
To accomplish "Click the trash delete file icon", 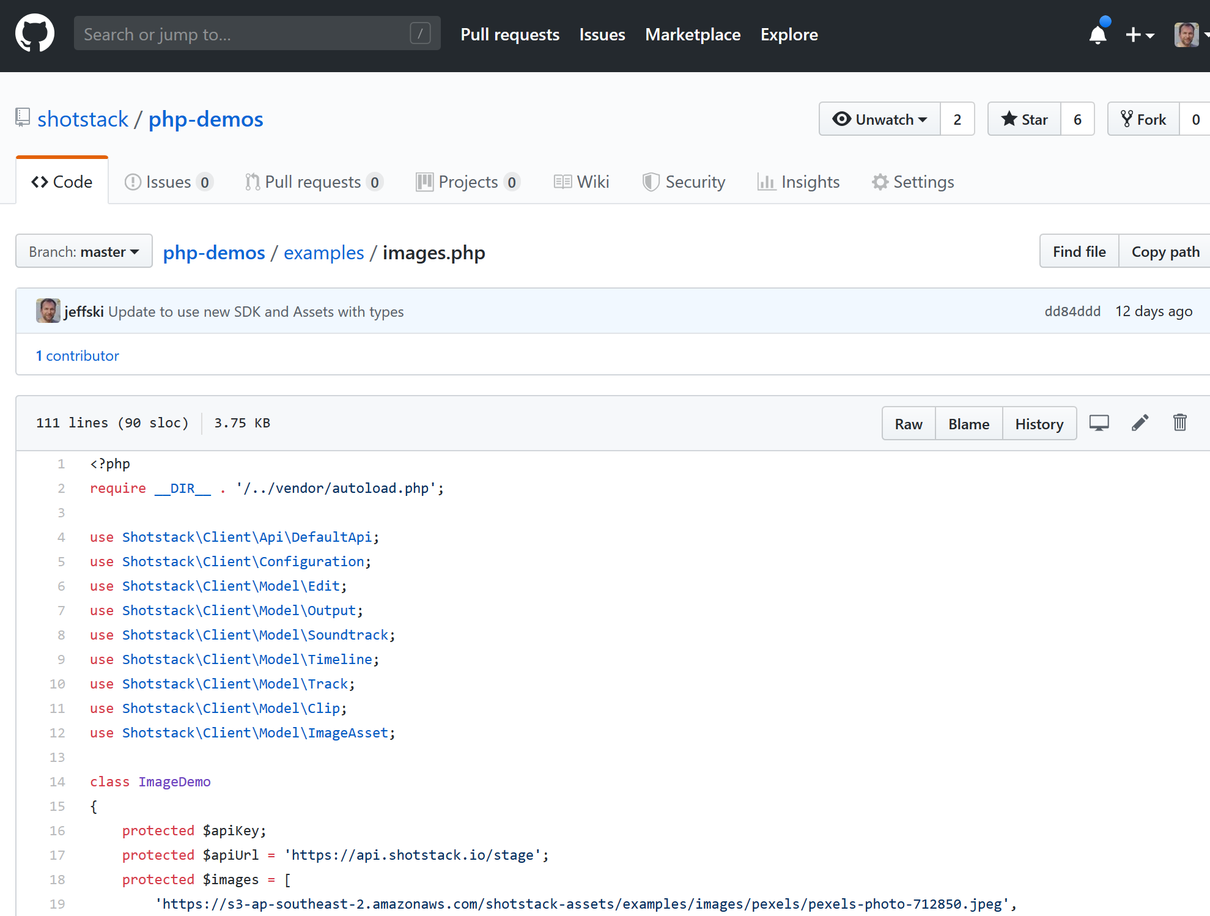I will (1179, 423).
